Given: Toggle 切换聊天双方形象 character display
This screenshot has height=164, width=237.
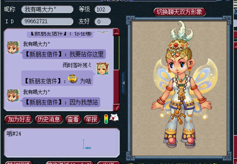Looking at the screenshot, I should click(x=179, y=12).
